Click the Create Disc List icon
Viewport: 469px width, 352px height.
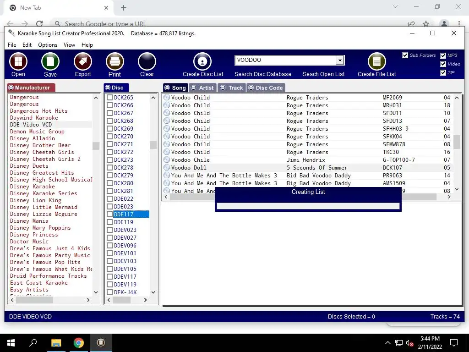pos(202,61)
